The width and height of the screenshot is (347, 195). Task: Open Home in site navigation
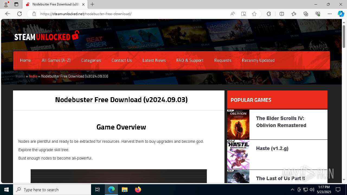pyautogui.click(x=25, y=60)
